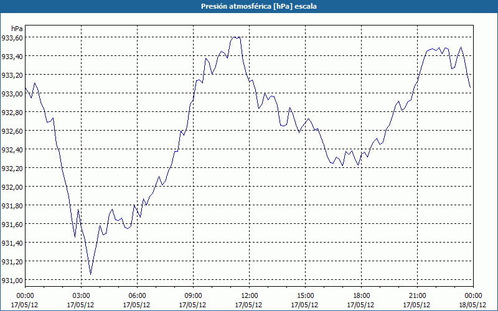Select the 931,20 axis value
The image size is (498, 311).
(x=12, y=262)
